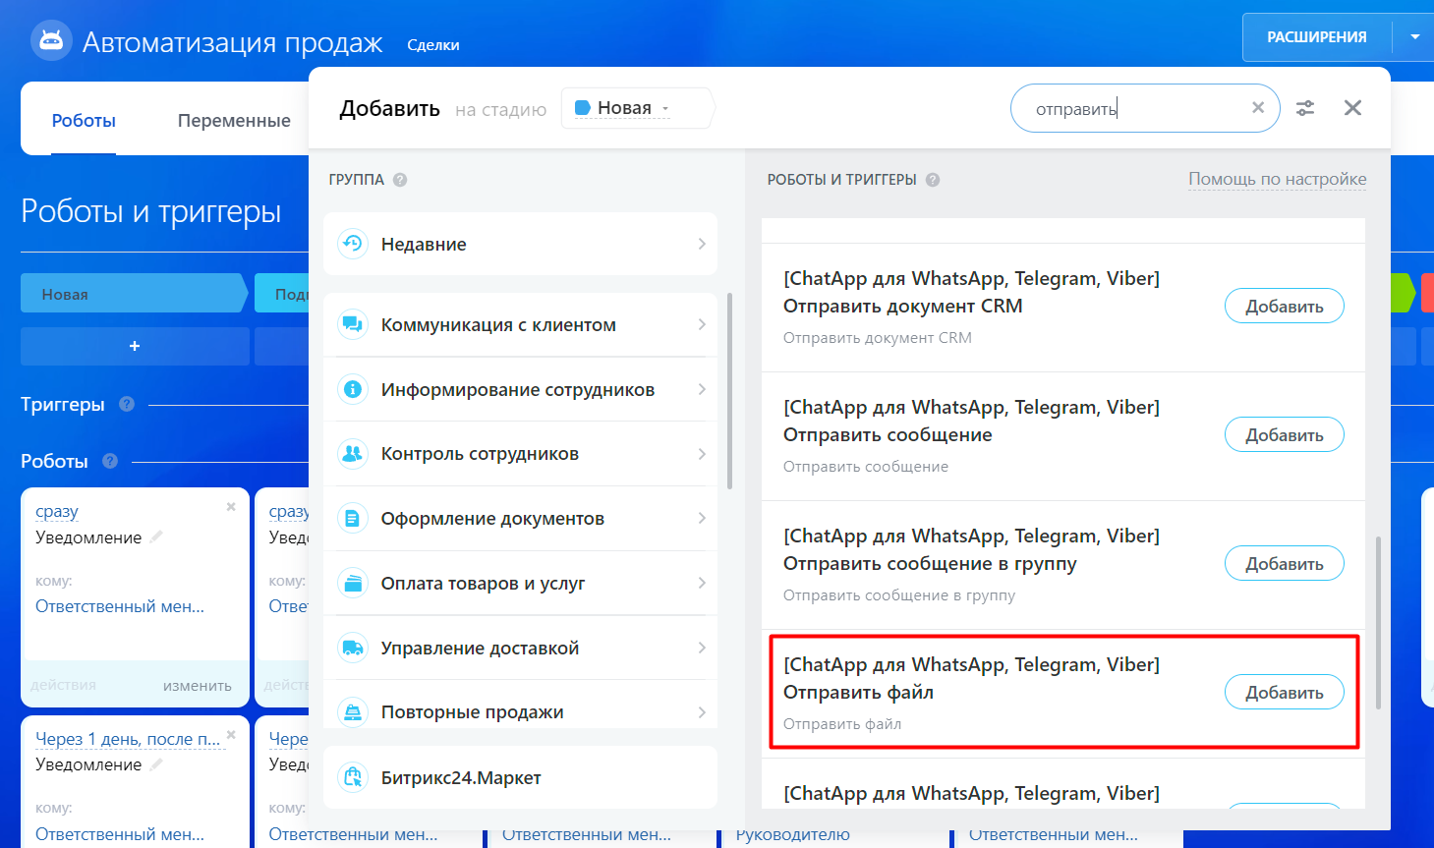Click help icon next to Группа
Screen dimensions: 1434x848
click(x=400, y=180)
